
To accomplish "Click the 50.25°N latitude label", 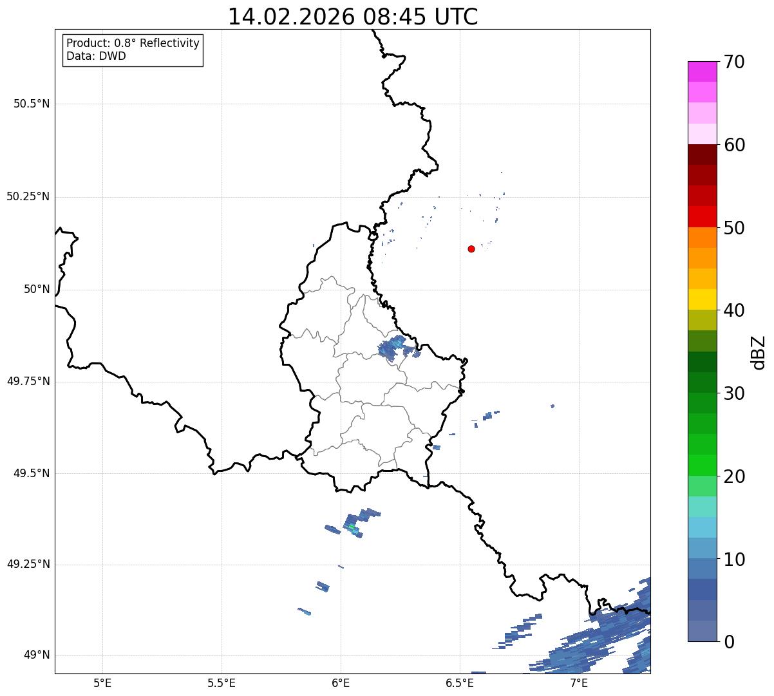I will [28, 196].
